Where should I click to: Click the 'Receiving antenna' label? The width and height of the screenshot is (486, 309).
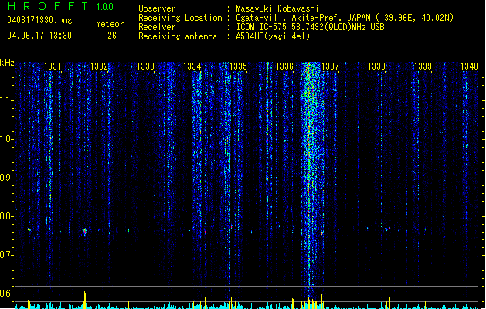tap(178, 36)
